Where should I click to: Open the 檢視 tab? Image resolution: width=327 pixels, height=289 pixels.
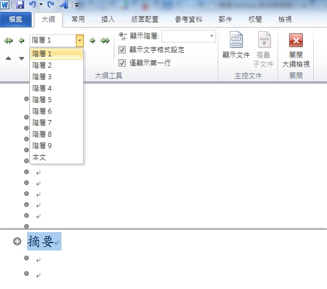tap(285, 20)
